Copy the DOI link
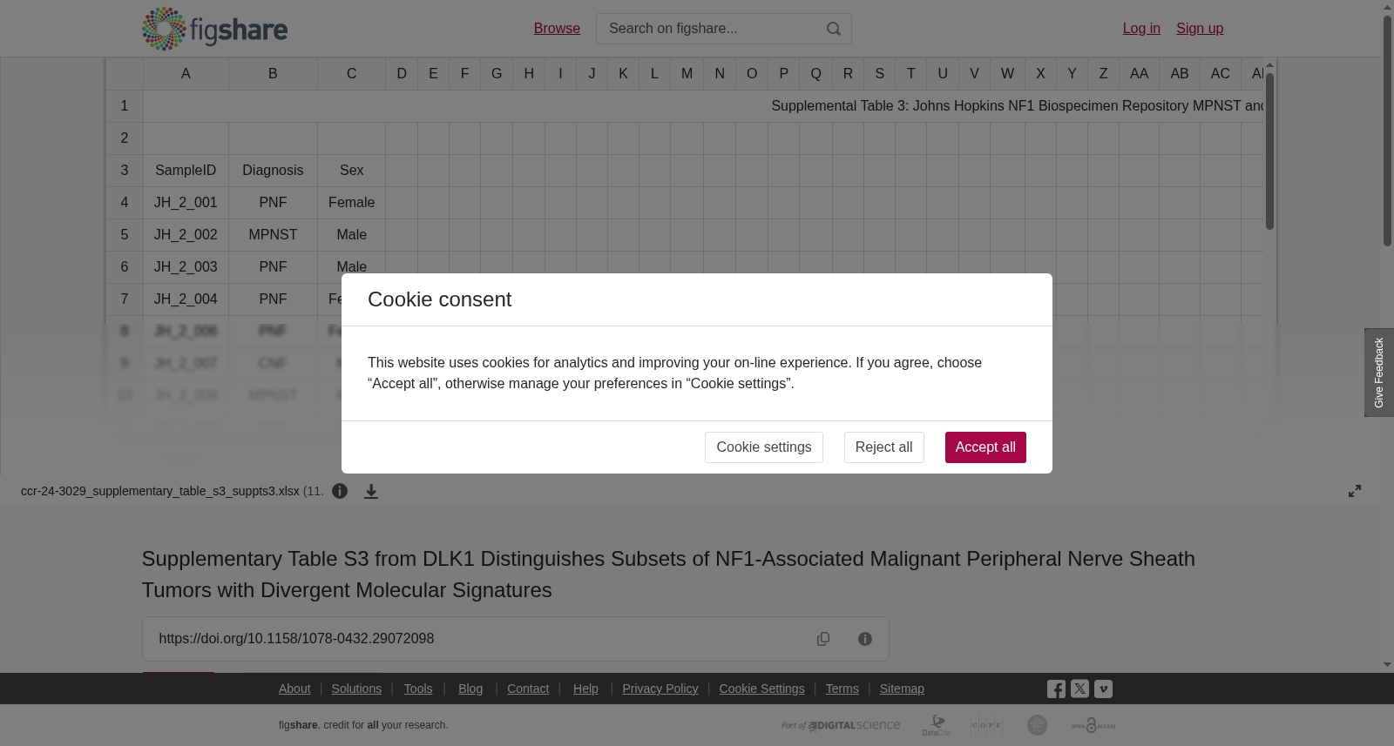 [823, 639]
